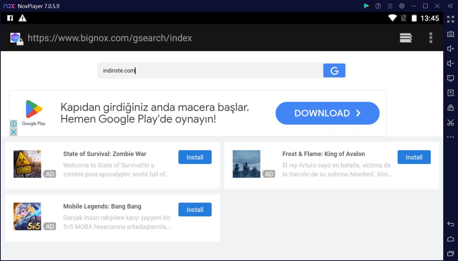Click the Nox site lock icon
This screenshot has height=261, width=458.
click(17, 39)
